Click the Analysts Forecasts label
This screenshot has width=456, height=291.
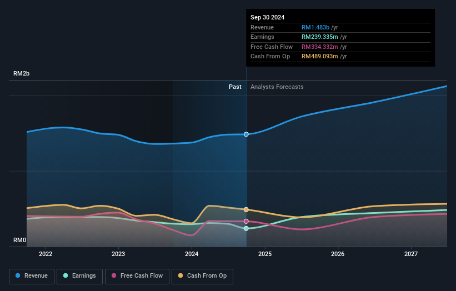(277, 87)
